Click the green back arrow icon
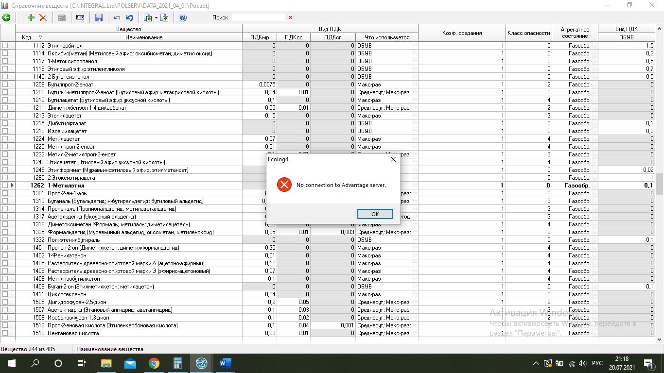 (x=6, y=17)
